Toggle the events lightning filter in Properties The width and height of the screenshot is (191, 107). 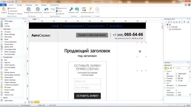174,68
